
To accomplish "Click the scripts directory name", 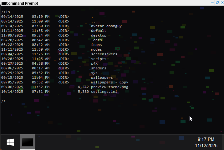I will pos(99,59).
